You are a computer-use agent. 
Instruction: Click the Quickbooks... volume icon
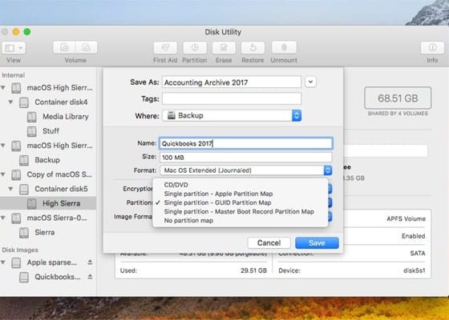click(x=24, y=277)
